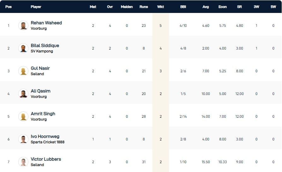The image size is (282, 172).
Task: Sort table by Wkt column header
Action: pyautogui.click(x=161, y=7)
